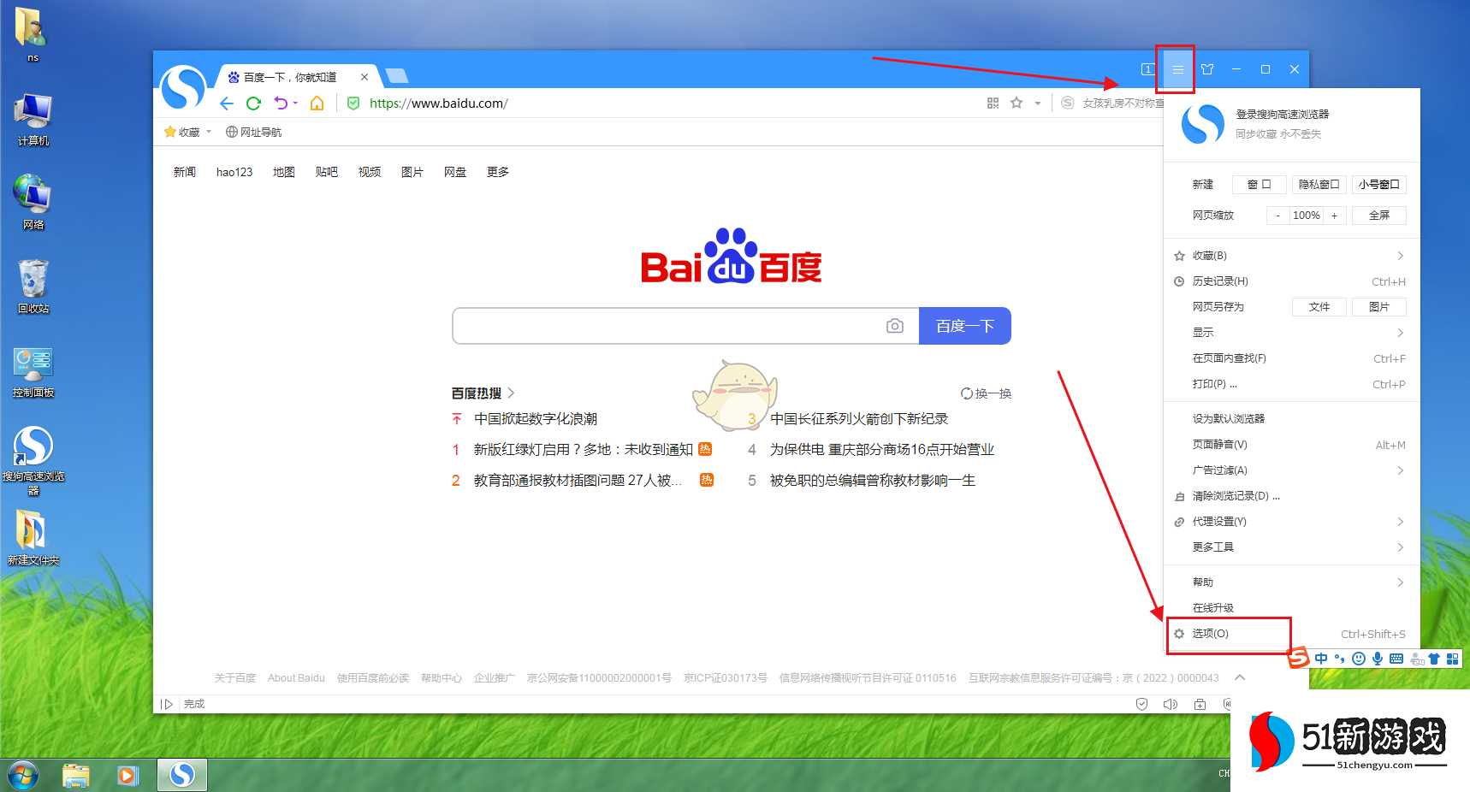Select voice input microphone on the Sogou toolbar
This screenshot has width=1470, height=792.
pos(1378,659)
